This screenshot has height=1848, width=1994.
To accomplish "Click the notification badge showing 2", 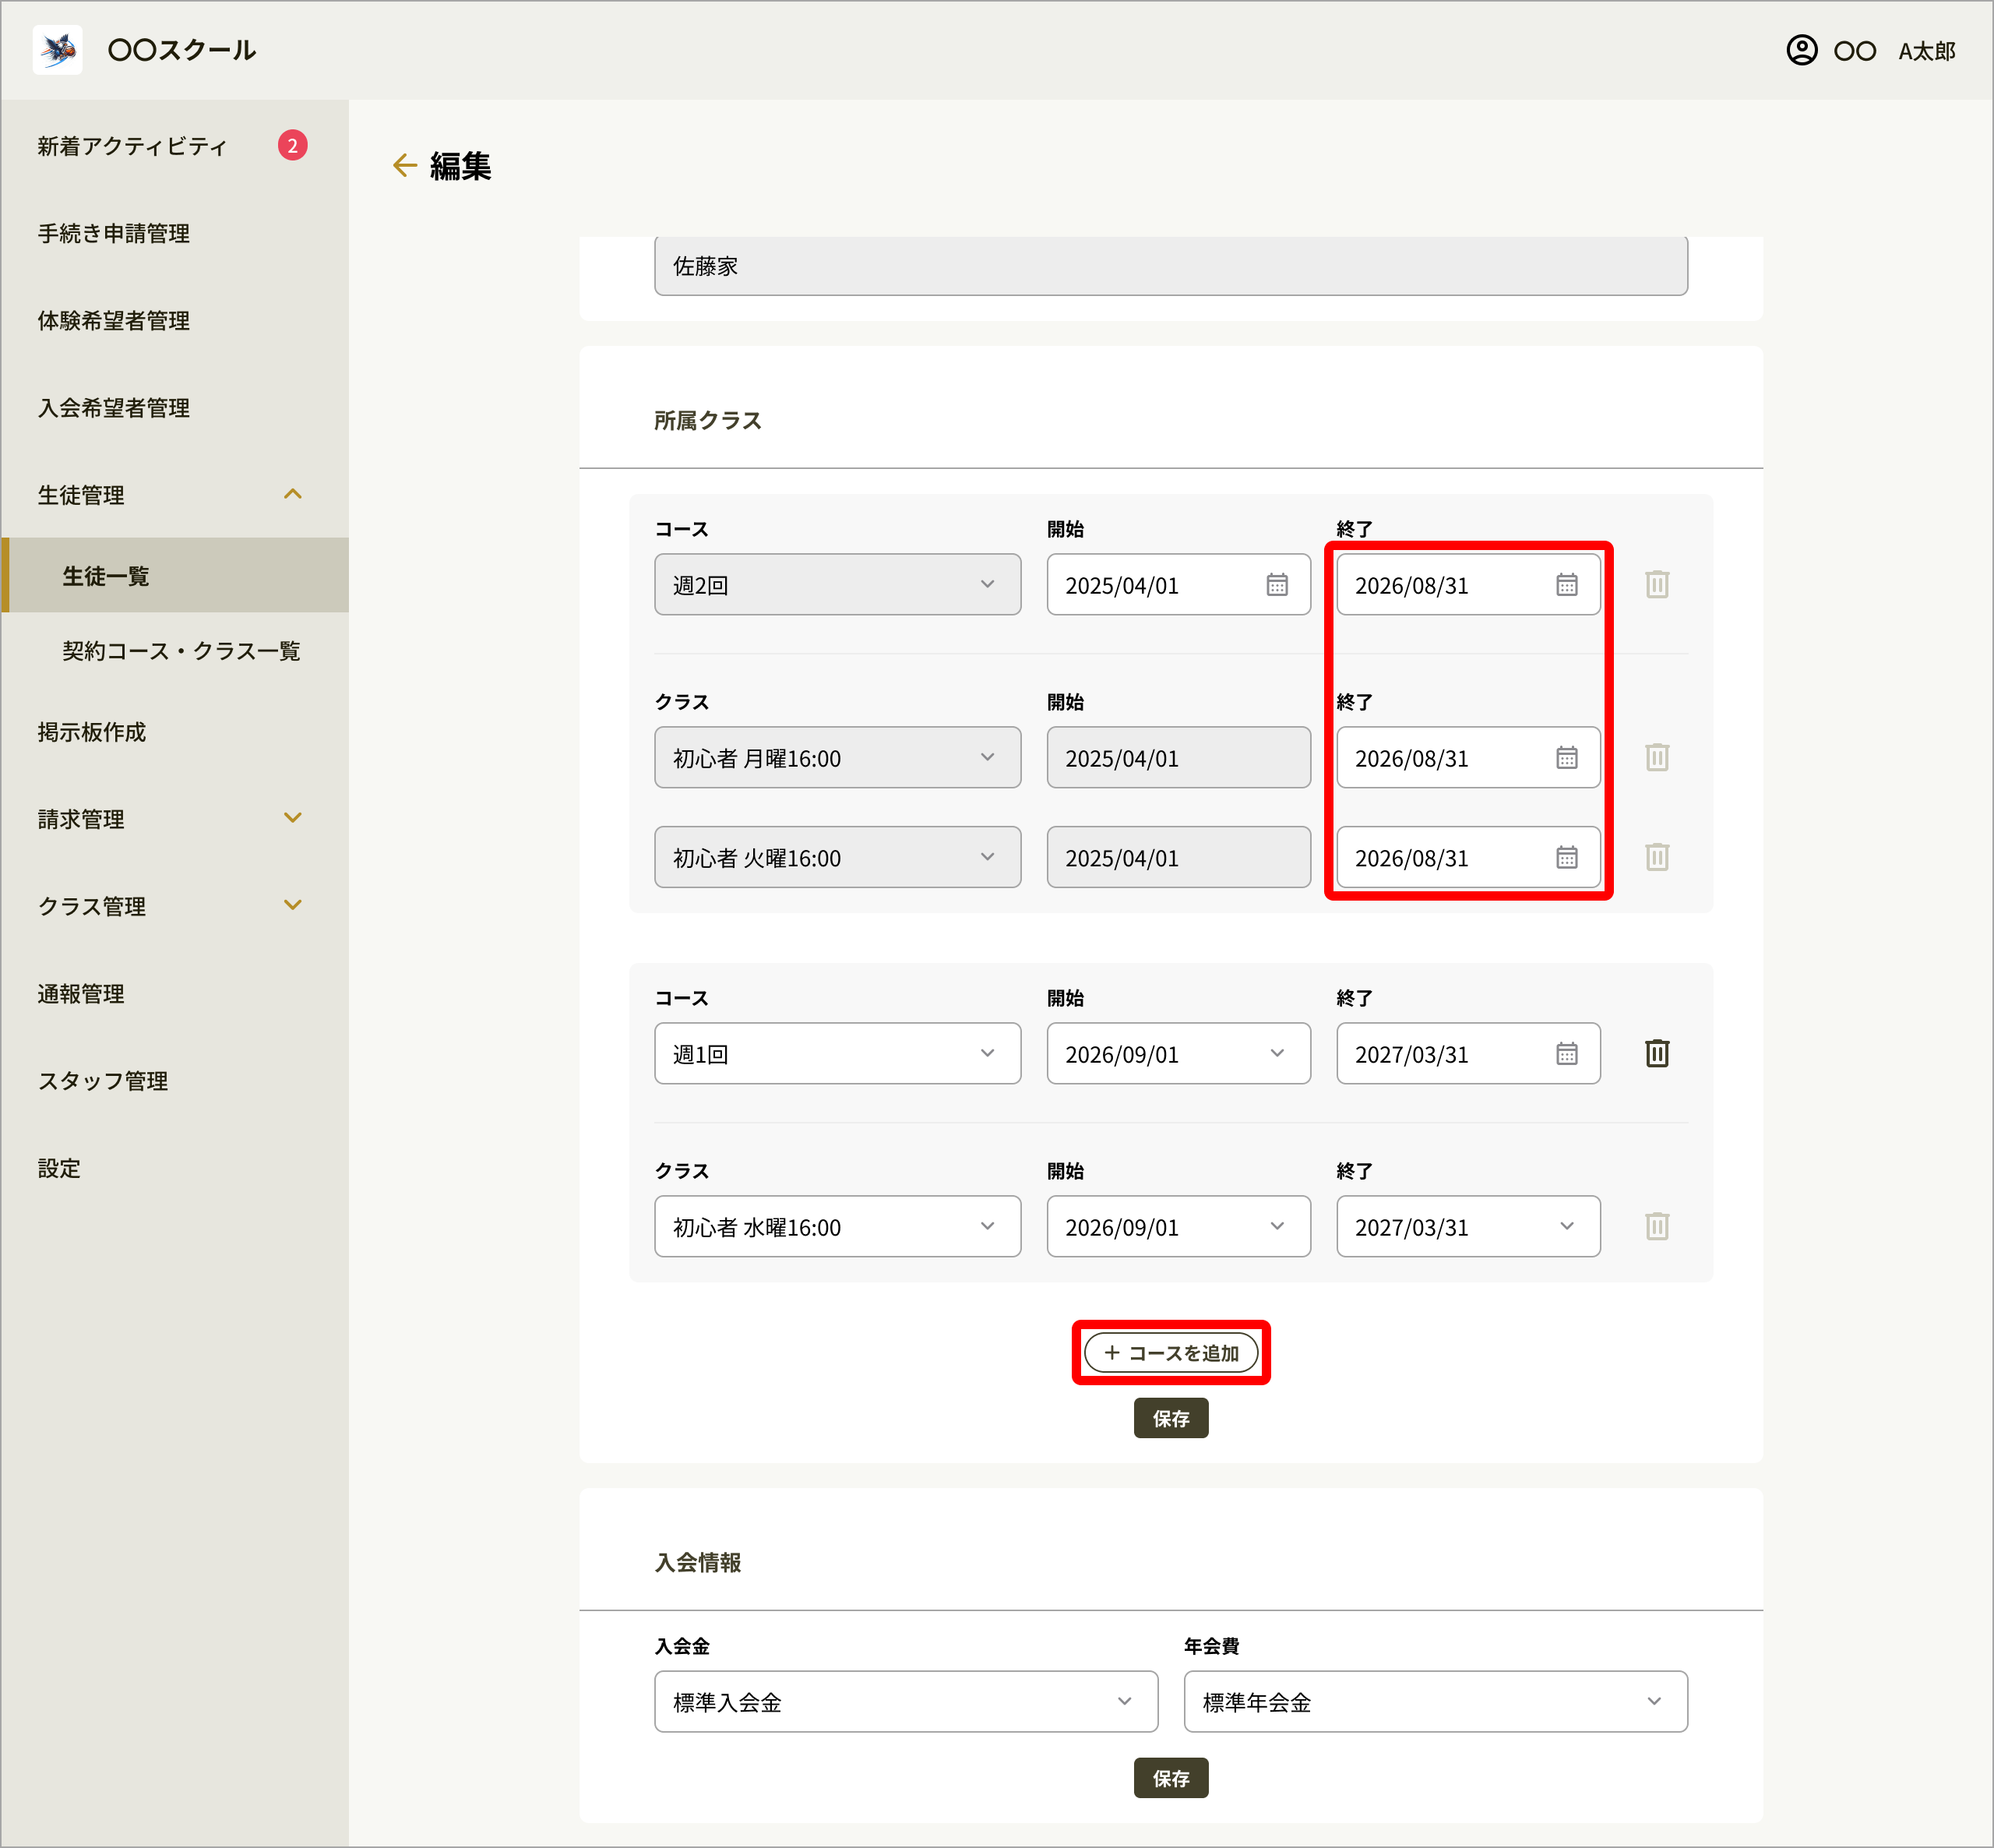I will pos(292,146).
